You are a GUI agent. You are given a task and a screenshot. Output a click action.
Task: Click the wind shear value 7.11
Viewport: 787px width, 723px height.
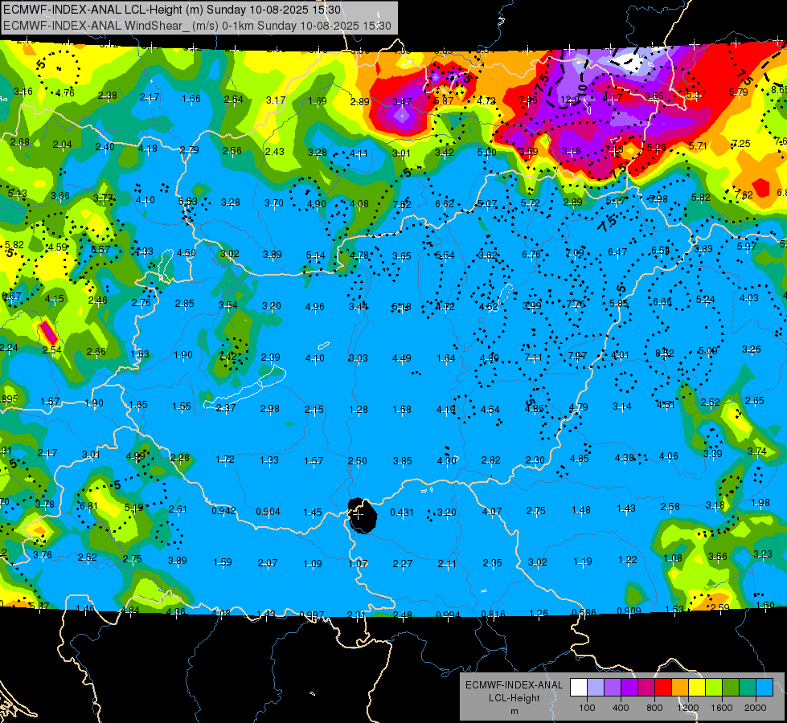(x=533, y=357)
